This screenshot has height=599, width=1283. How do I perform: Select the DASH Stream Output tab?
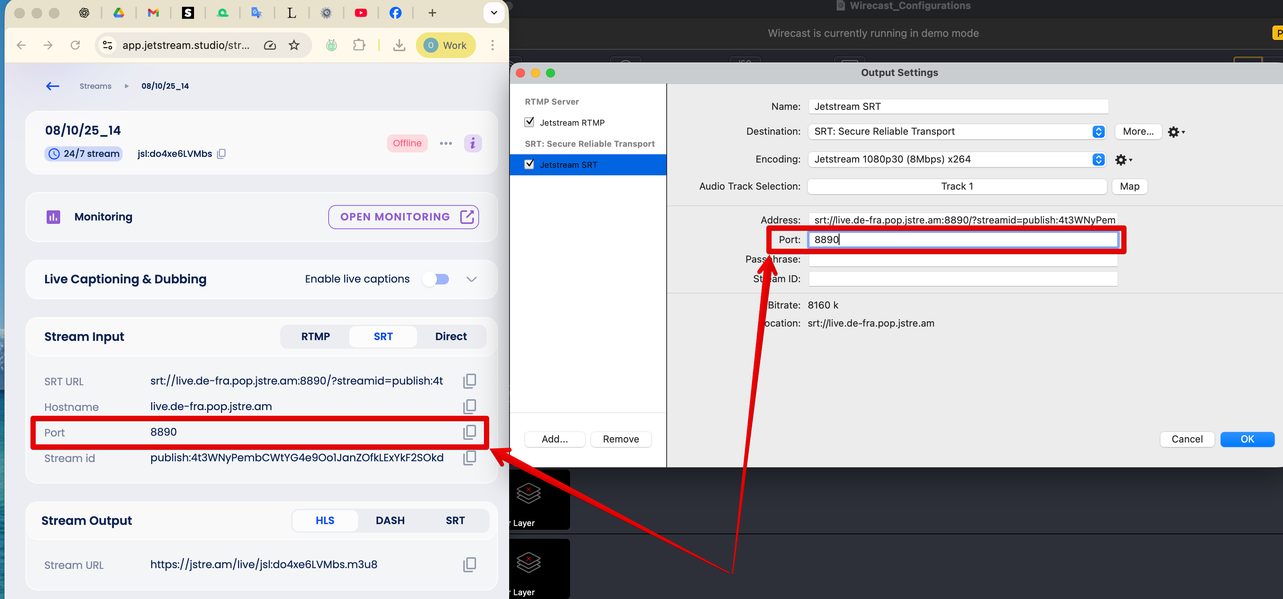[x=390, y=521]
